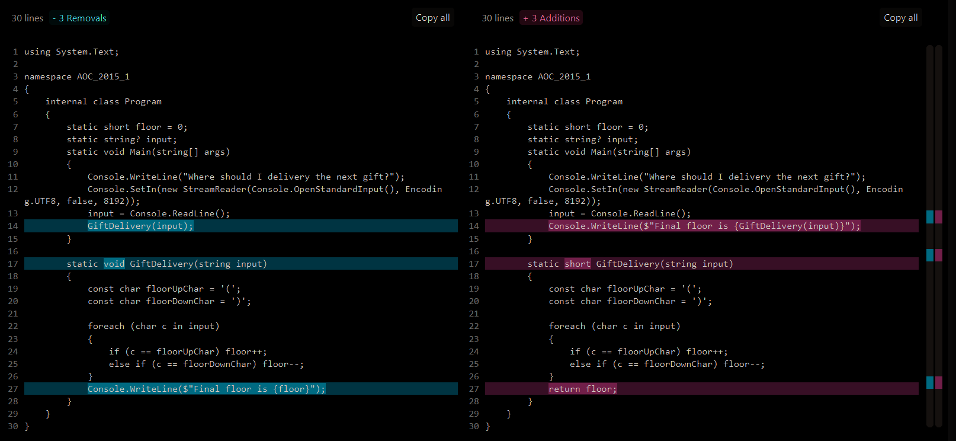Select "30 lines" label beside the Removals badge
Image resolution: width=956 pixels, height=441 pixels.
coord(27,18)
